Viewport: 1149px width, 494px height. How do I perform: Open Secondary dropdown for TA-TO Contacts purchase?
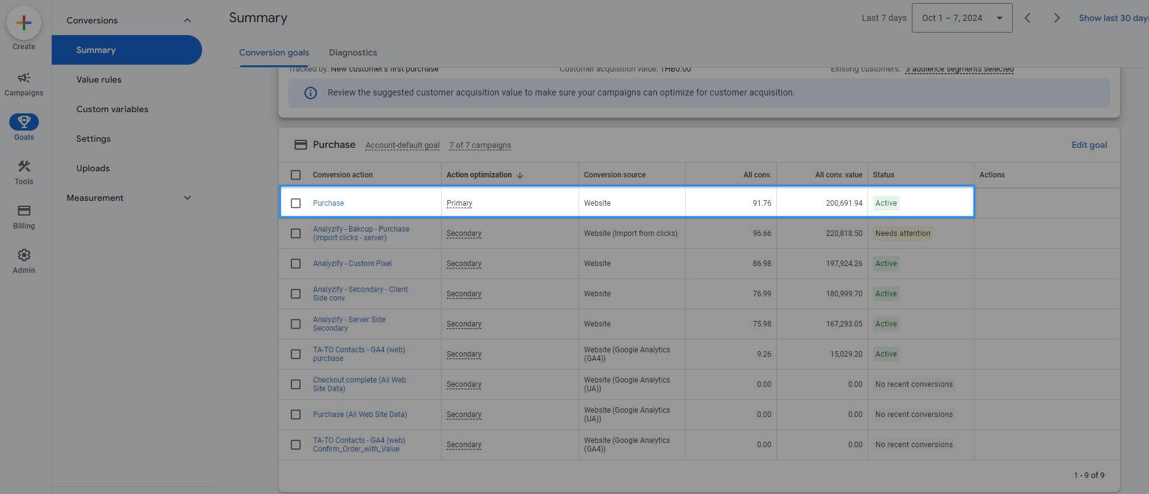[464, 354]
